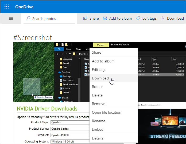The height and width of the screenshot is (144, 186).
Task: Choose Download from the context menu
Action: coord(114,78)
